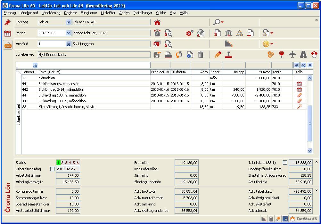
Task: Click the orange refresh arrows icon
Action: coord(179,55)
